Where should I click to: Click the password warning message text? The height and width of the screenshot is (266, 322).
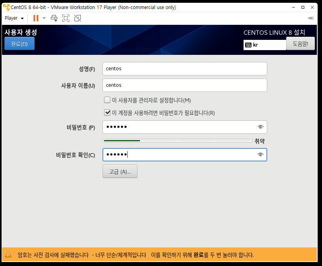click(136, 255)
